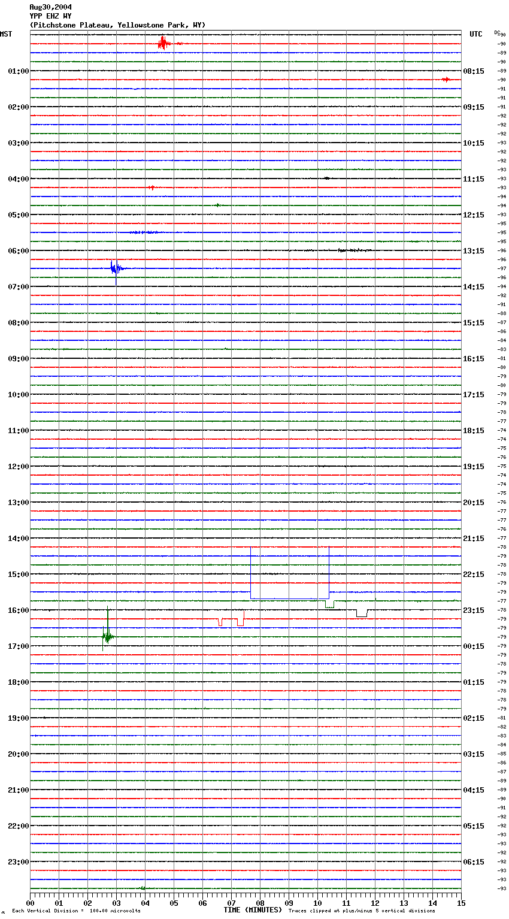Click the TIME (MINUTES) axis title
Viewport: 509px width, 919px height.
[x=253, y=910]
